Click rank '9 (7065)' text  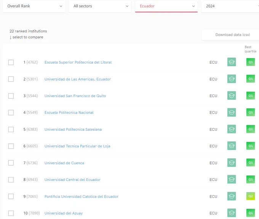click(30, 197)
